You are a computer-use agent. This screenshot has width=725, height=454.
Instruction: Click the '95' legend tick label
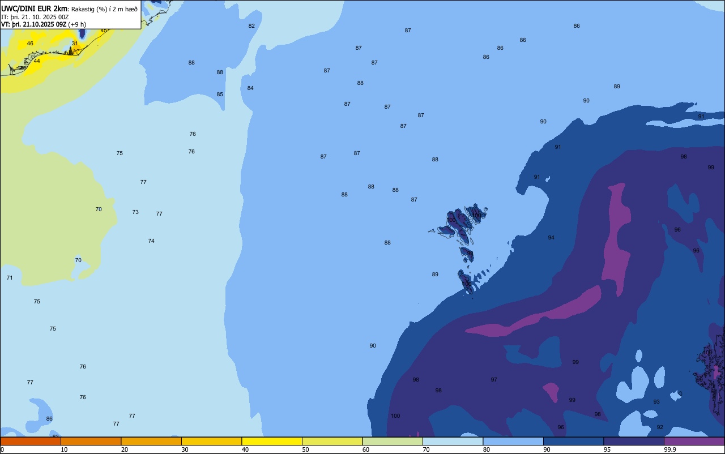click(608, 449)
